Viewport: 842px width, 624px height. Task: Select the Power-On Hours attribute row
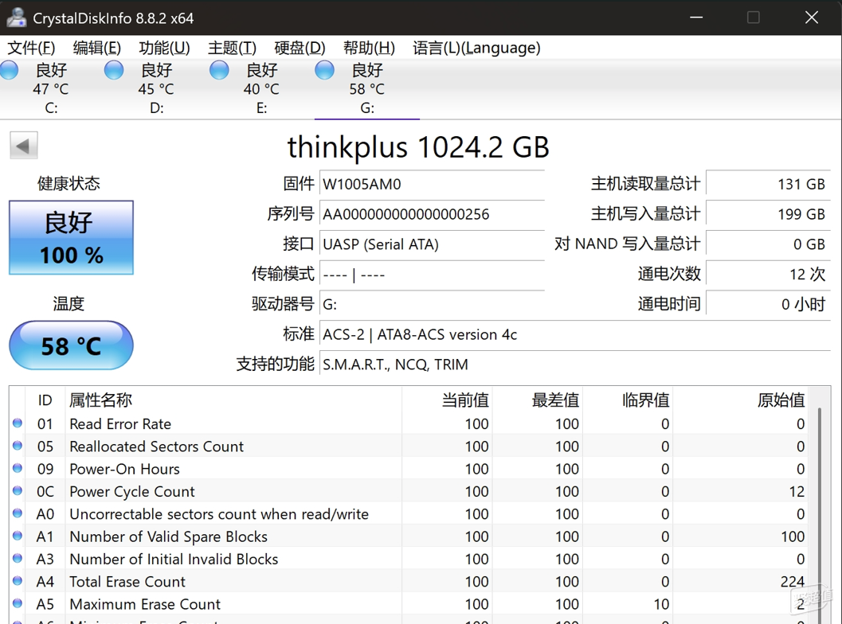pos(409,469)
